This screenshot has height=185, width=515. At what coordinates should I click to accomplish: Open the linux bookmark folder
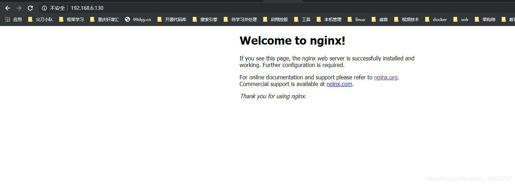[x=356, y=20]
